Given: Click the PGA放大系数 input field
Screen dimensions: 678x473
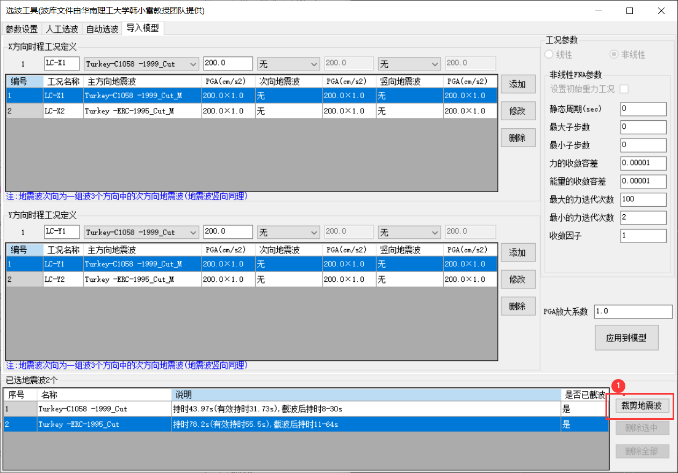Looking at the screenshot, I should click(633, 311).
